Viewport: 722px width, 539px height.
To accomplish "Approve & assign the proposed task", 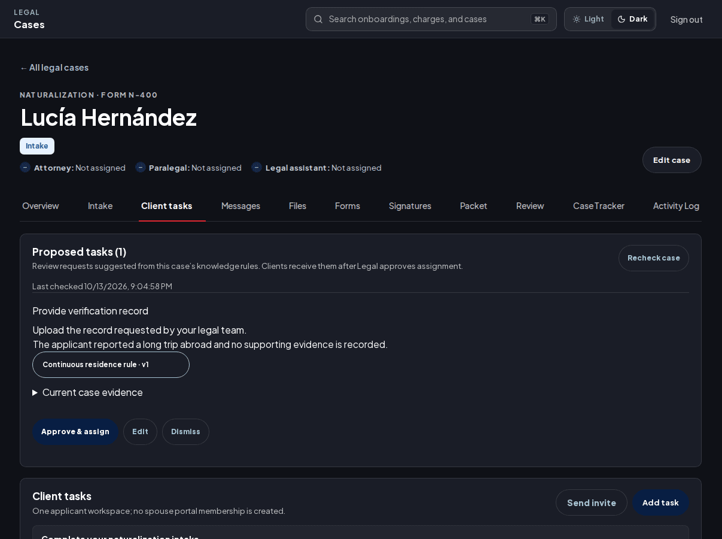I will pyautogui.click(x=75, y=432).
